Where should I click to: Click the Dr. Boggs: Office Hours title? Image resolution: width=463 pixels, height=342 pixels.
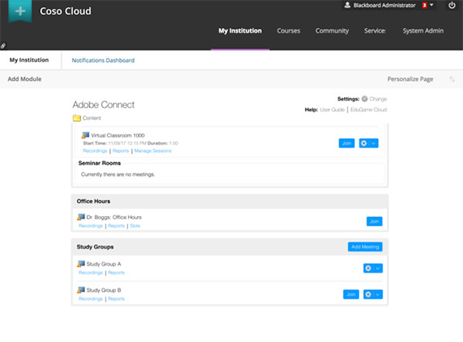[x=114, y=217]
